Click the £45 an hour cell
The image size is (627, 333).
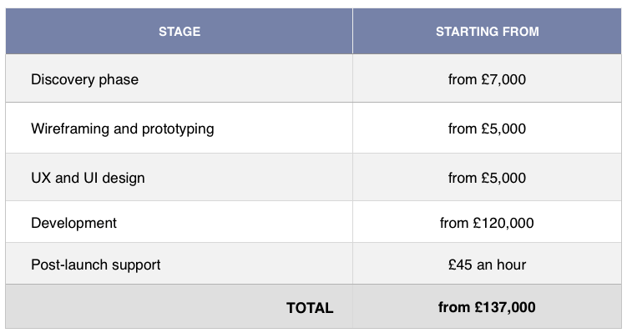coord(487,264)
